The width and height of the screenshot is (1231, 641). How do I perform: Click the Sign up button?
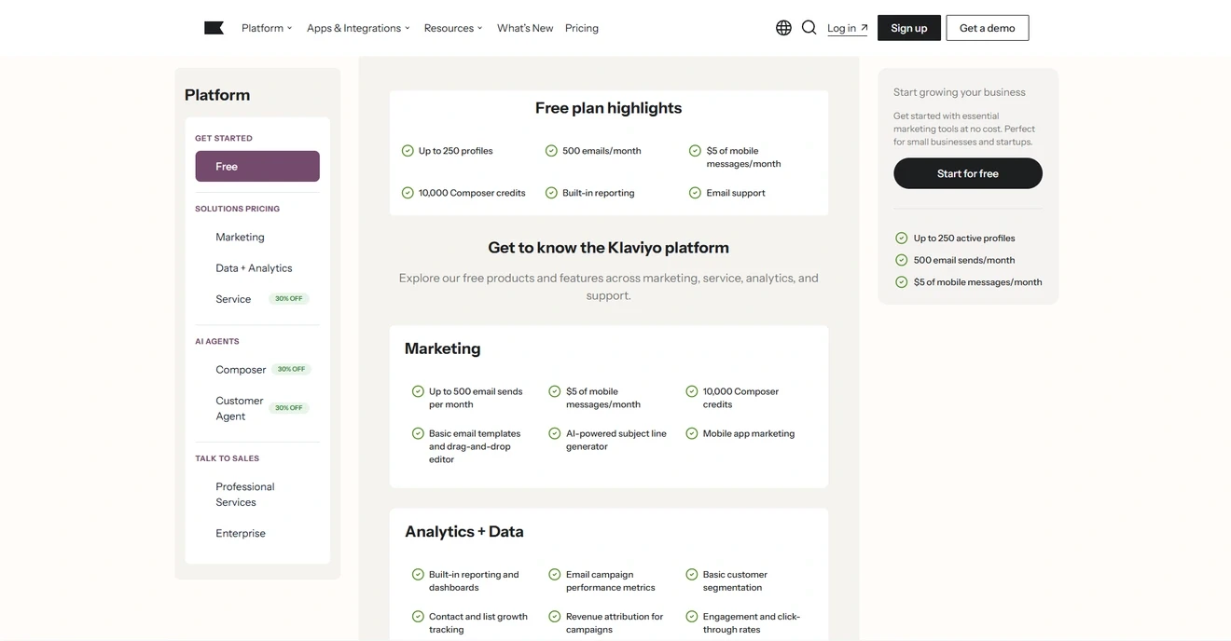pos(909,28)
